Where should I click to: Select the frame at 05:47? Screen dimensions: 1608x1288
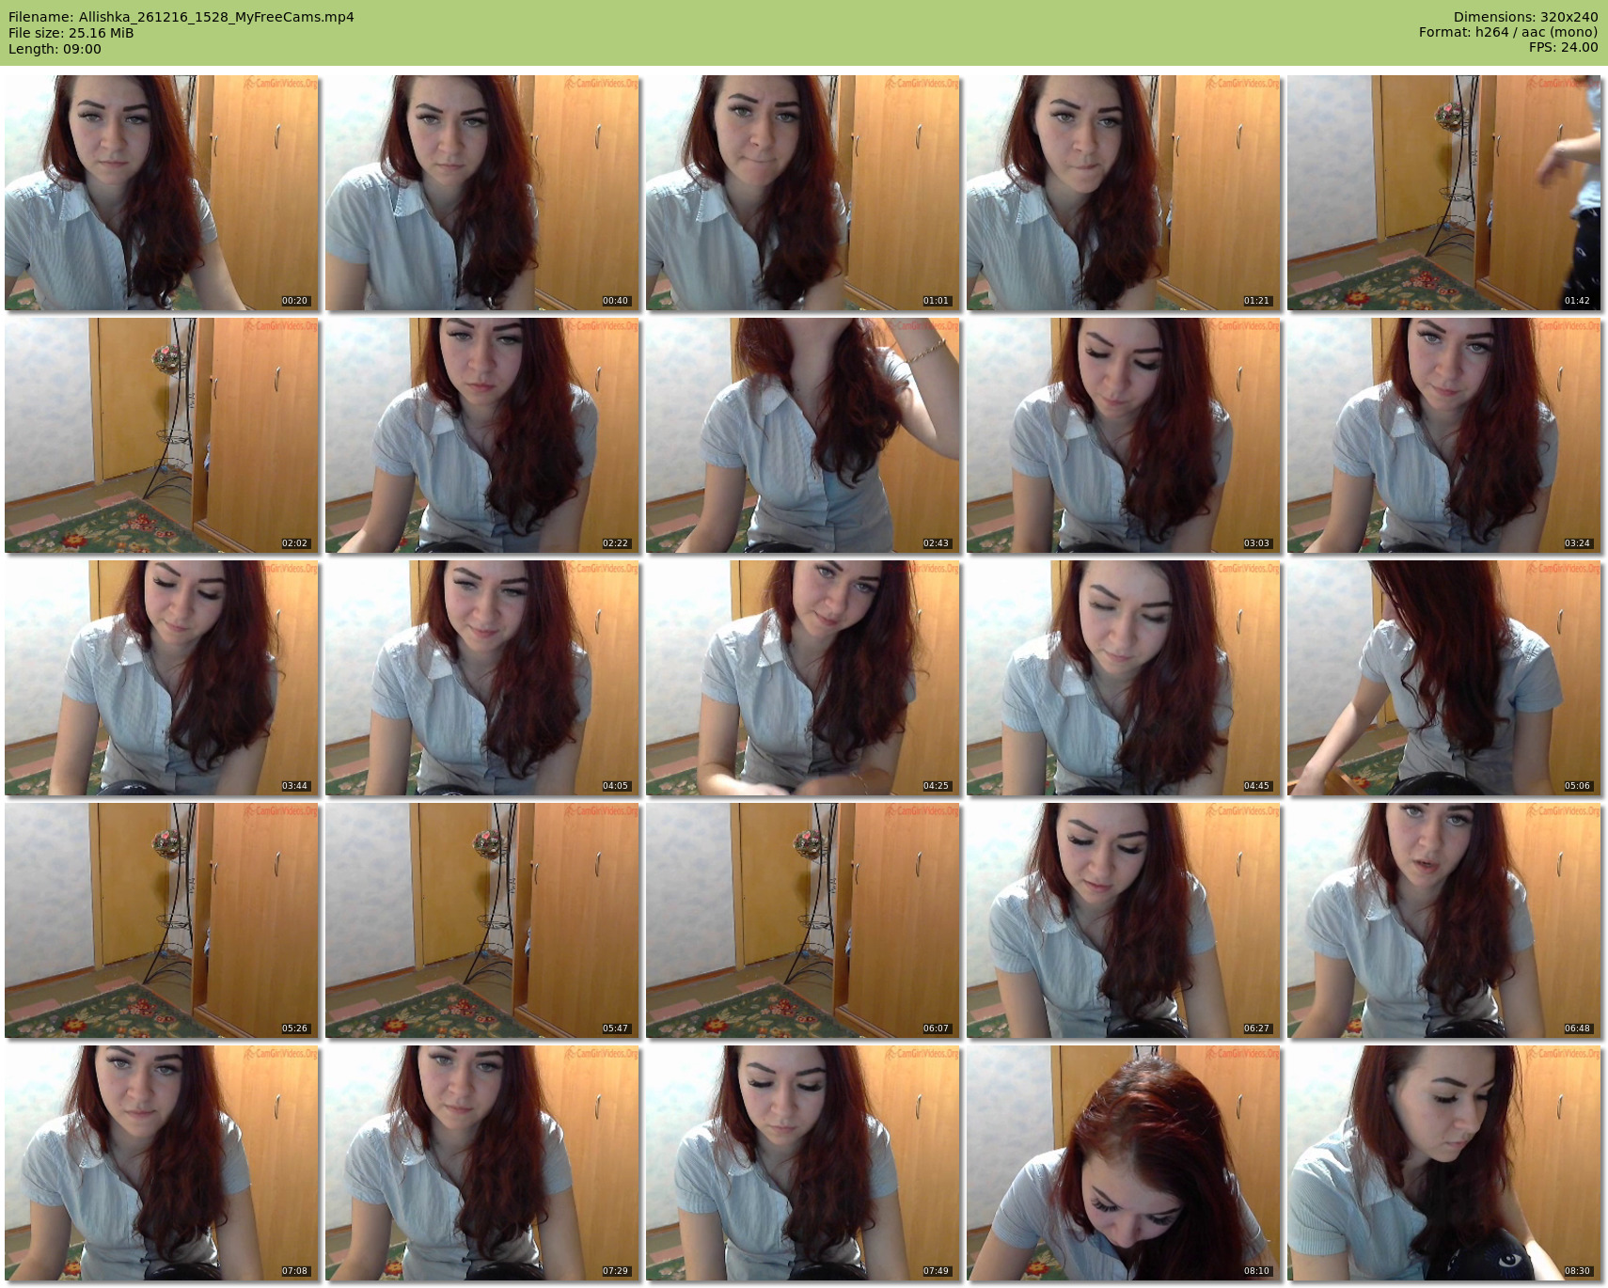tap(482, 920)
